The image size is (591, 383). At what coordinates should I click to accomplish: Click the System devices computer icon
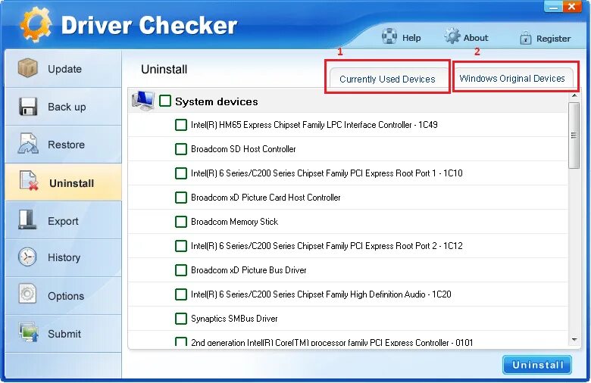pos(143,101)
